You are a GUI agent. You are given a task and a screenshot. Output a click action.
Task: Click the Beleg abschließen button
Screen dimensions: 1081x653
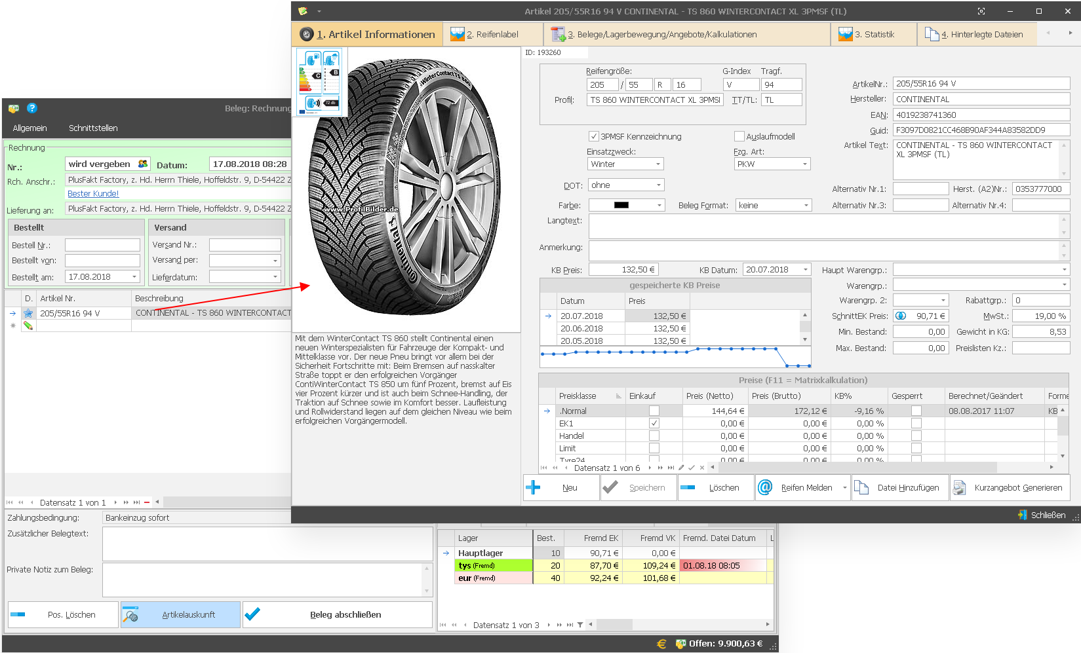(338, 614)
